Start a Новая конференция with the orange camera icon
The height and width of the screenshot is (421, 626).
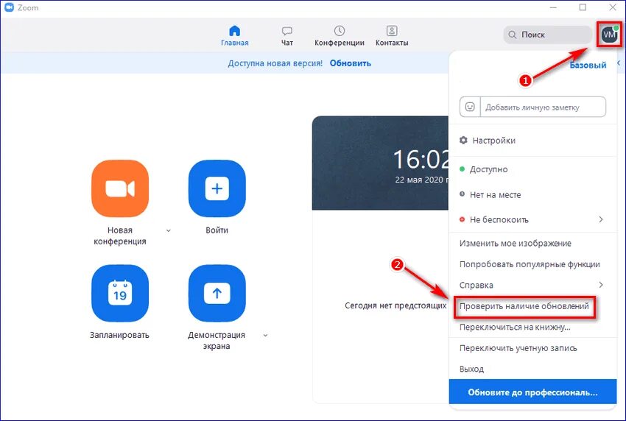click(x=120, y=188)
